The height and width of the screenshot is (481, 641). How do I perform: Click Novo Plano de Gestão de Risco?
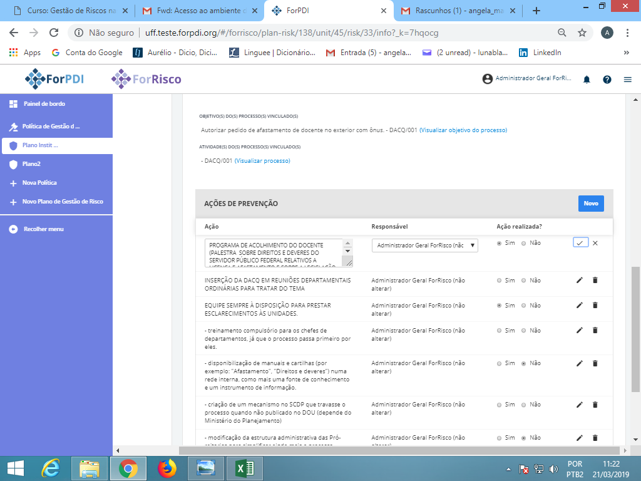click(x=56, y=202)
